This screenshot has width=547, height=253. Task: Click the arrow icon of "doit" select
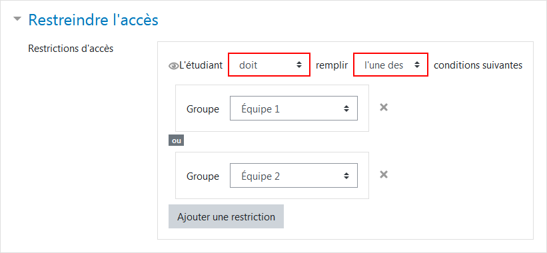(299, 65)
